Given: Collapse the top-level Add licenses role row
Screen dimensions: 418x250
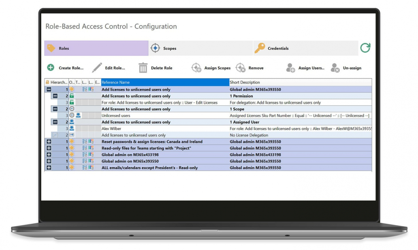Looking at the screenshot, I should (49, 89).
